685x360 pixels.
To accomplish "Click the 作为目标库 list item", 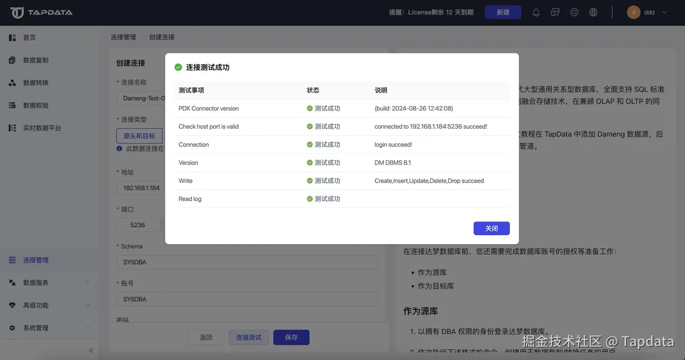I will point(436,286).
